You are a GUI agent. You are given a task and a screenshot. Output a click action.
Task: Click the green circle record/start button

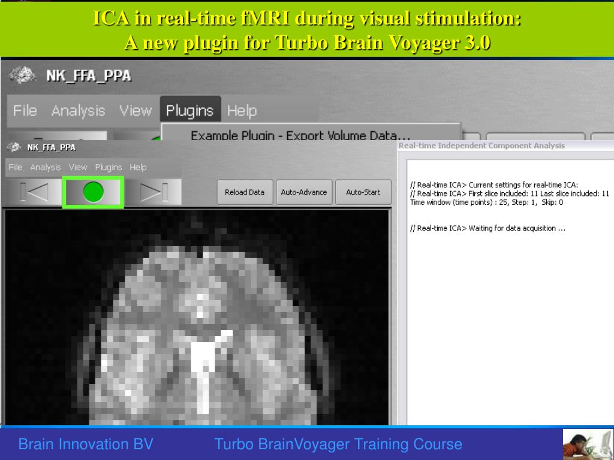pyautogui.click(x=93, y=192)
